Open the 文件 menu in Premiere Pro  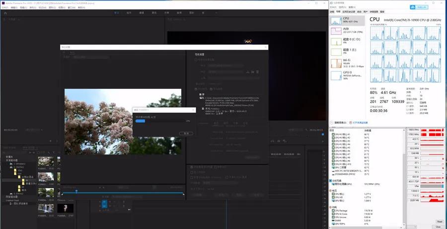click(x=4, y=7)
